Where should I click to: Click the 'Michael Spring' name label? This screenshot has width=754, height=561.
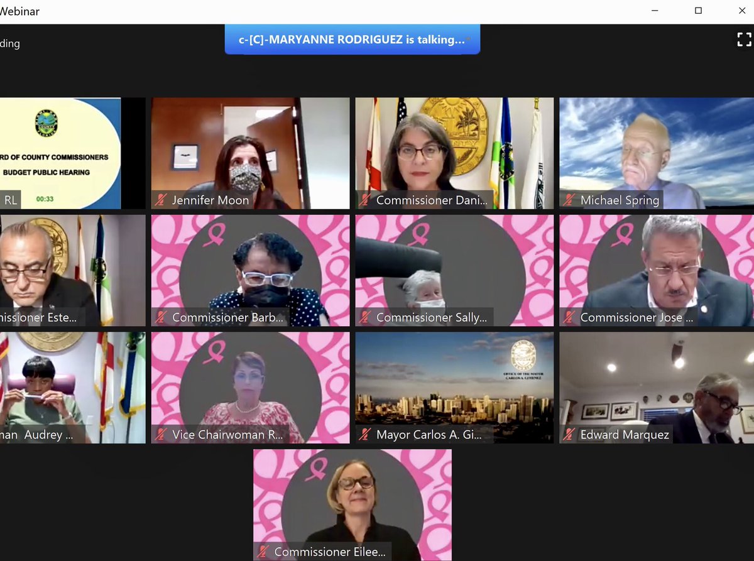coord(620,200)
